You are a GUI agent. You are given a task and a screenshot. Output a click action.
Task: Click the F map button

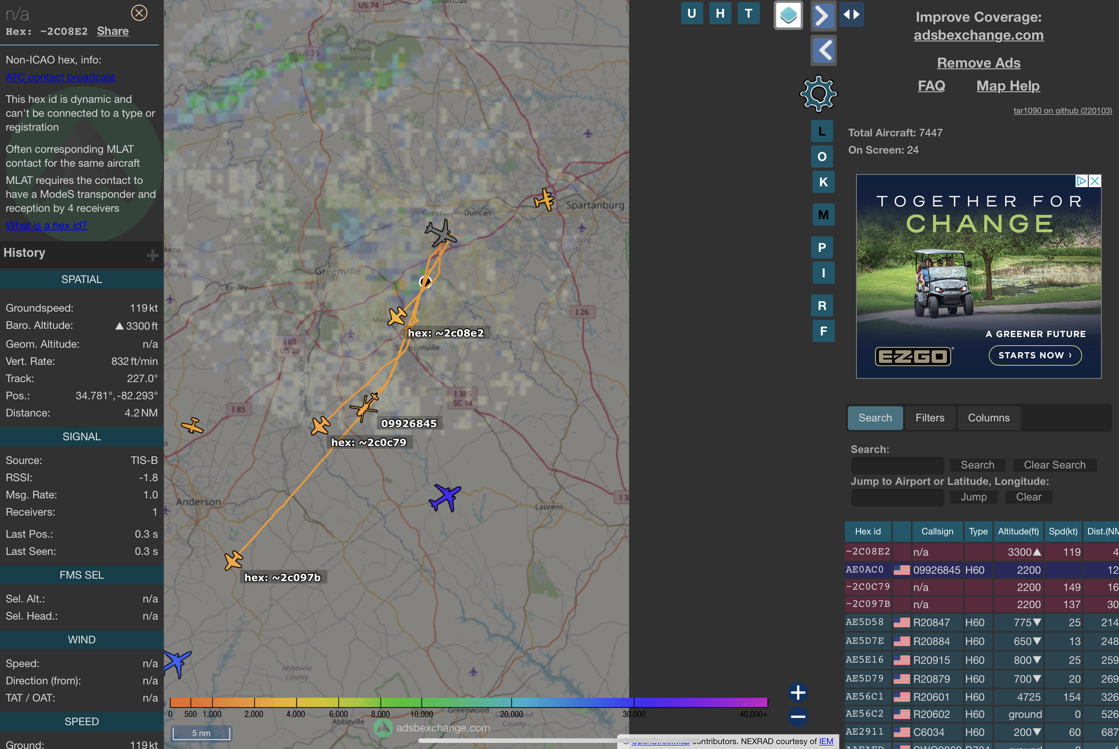[x=823, y=330]
